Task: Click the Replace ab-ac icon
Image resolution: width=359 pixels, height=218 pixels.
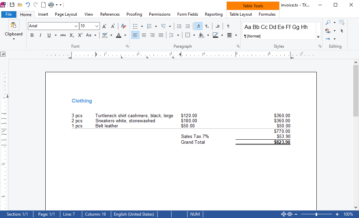Action: pyautogui.click(x=328, y=31)
